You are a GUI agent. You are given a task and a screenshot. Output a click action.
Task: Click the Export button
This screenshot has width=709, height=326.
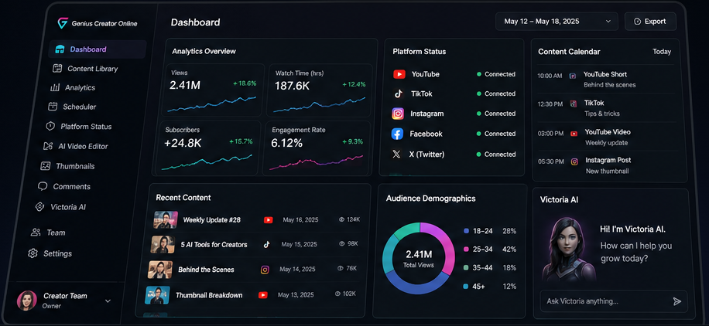click(650, 21)
